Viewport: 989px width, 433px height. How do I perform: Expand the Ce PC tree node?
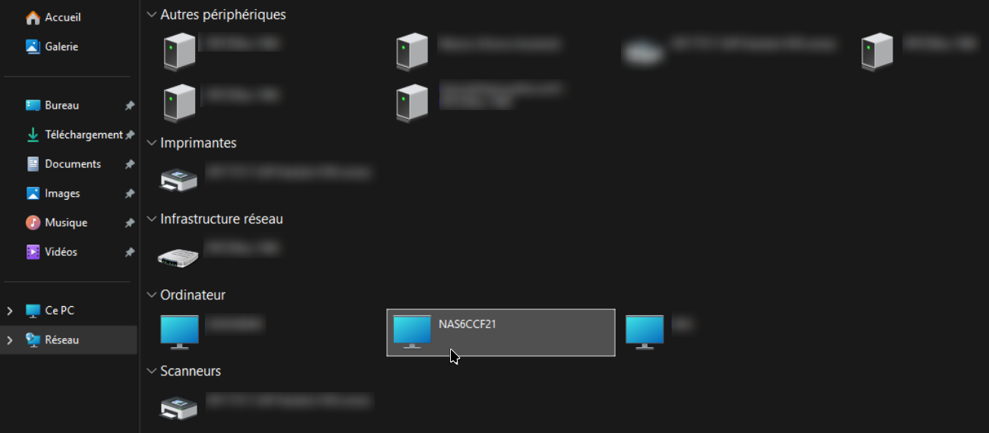(10, 311)
